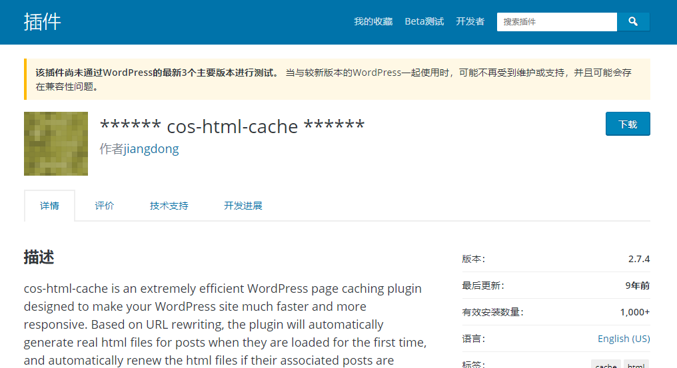Screen dimensions: 677x368
Task: Click the 有效安装数量: label
Action: click(492, 312)
